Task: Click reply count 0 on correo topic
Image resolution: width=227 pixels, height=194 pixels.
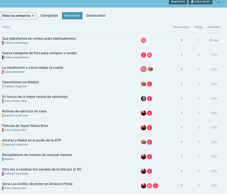Action: (182, 40)
